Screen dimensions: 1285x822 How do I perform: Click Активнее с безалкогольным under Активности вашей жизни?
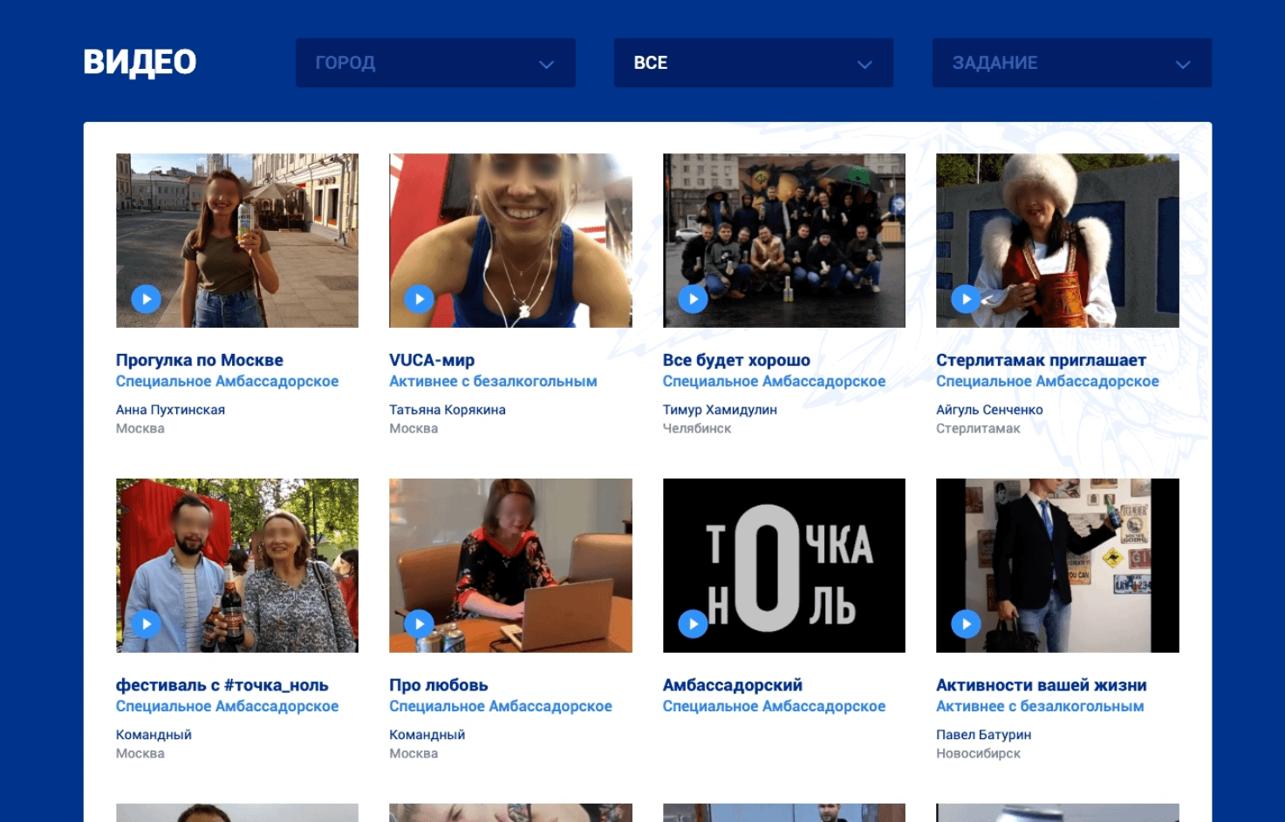1040,706
